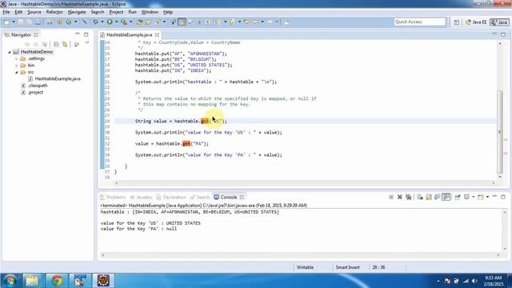Click Collapse All icon in Navigator panel
This screenshot has width=512, height=288.
[x=56, y=44]
